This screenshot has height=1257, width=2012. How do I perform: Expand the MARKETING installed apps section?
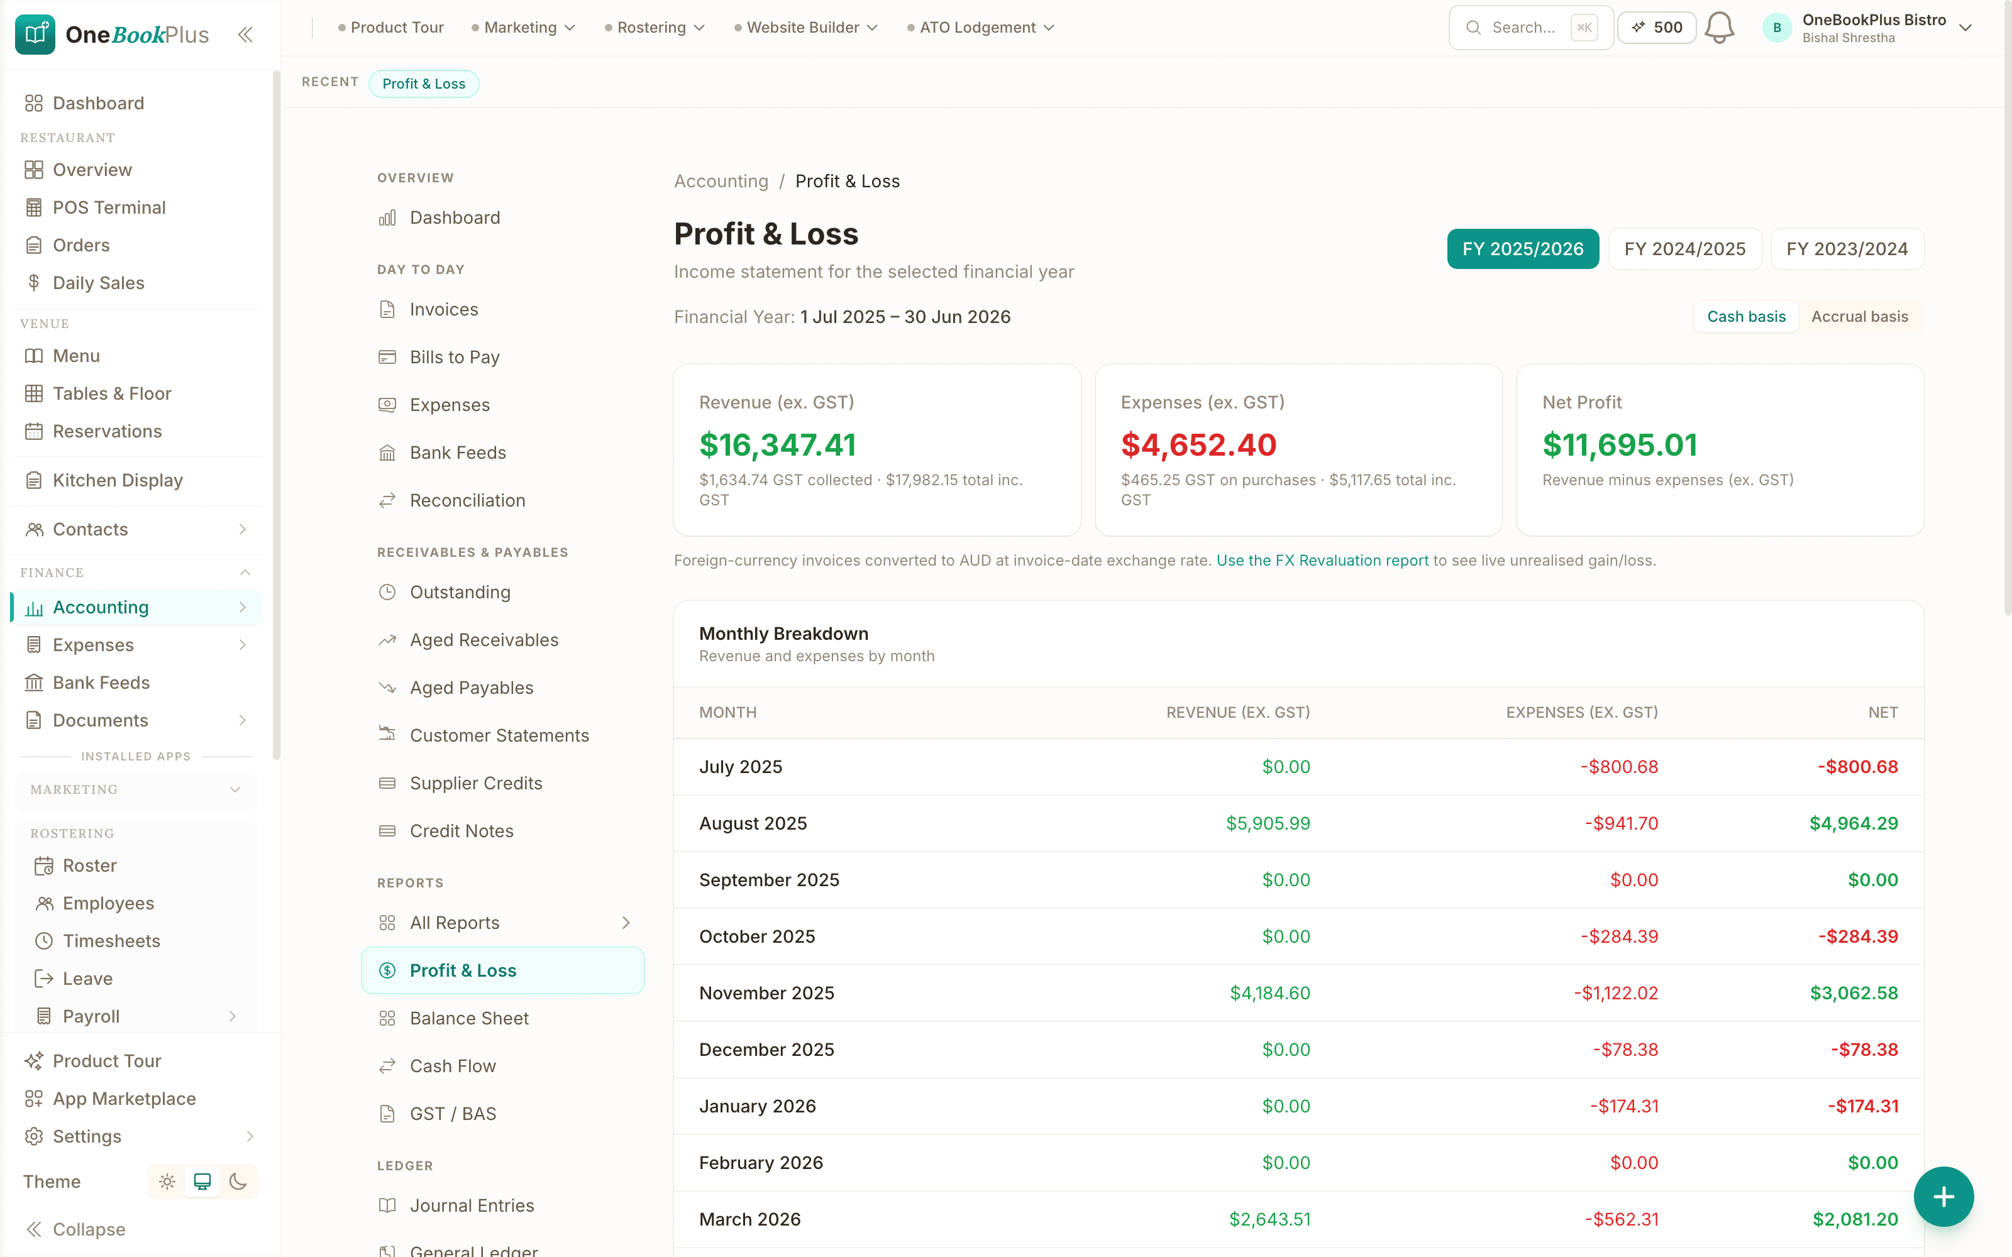(136, 790)
